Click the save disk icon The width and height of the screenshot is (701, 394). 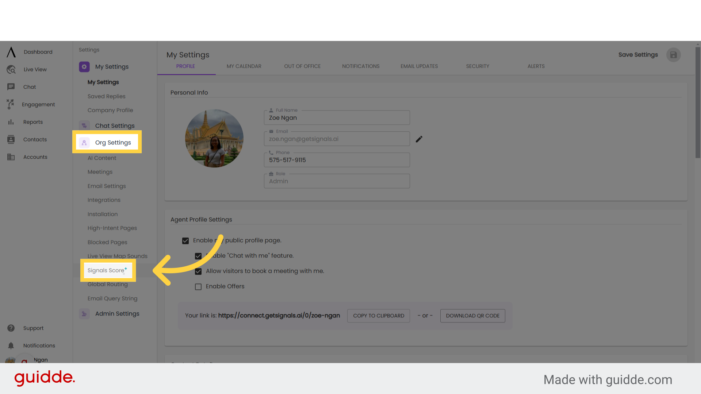(674, 55)
